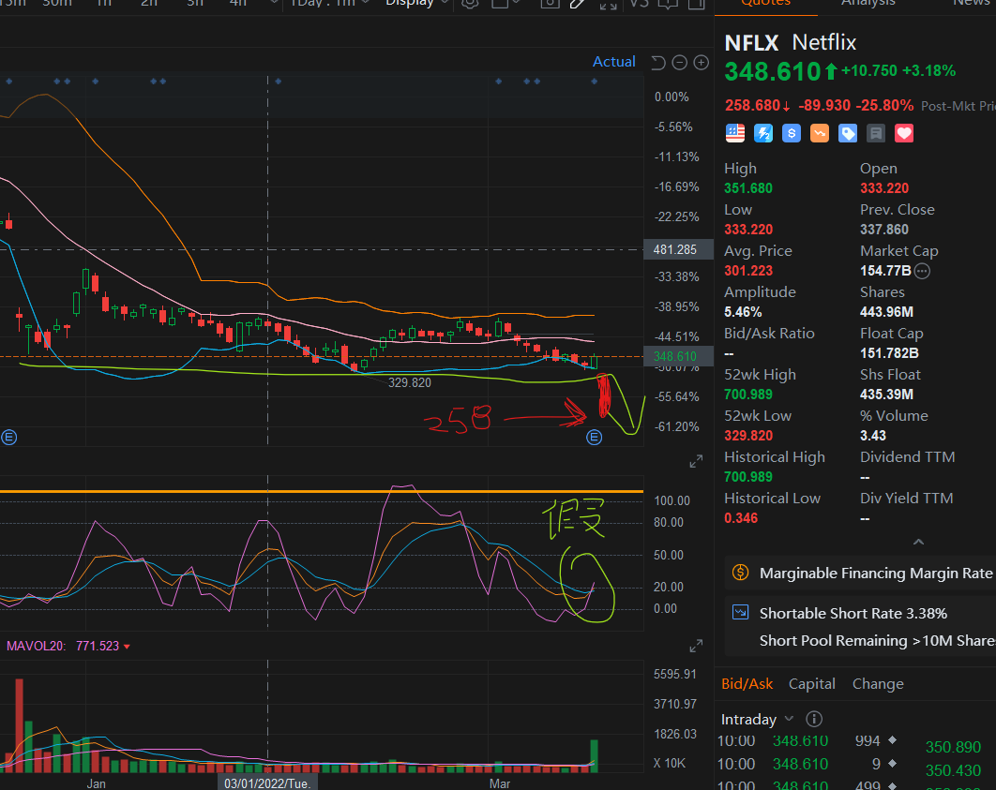Click the Open value 333.220
Screen dimensions: 996x790
point(884,187)
